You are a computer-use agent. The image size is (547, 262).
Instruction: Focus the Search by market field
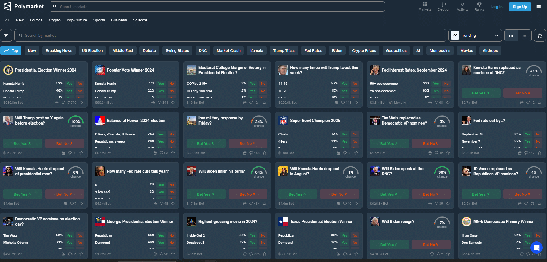point(230,35)
